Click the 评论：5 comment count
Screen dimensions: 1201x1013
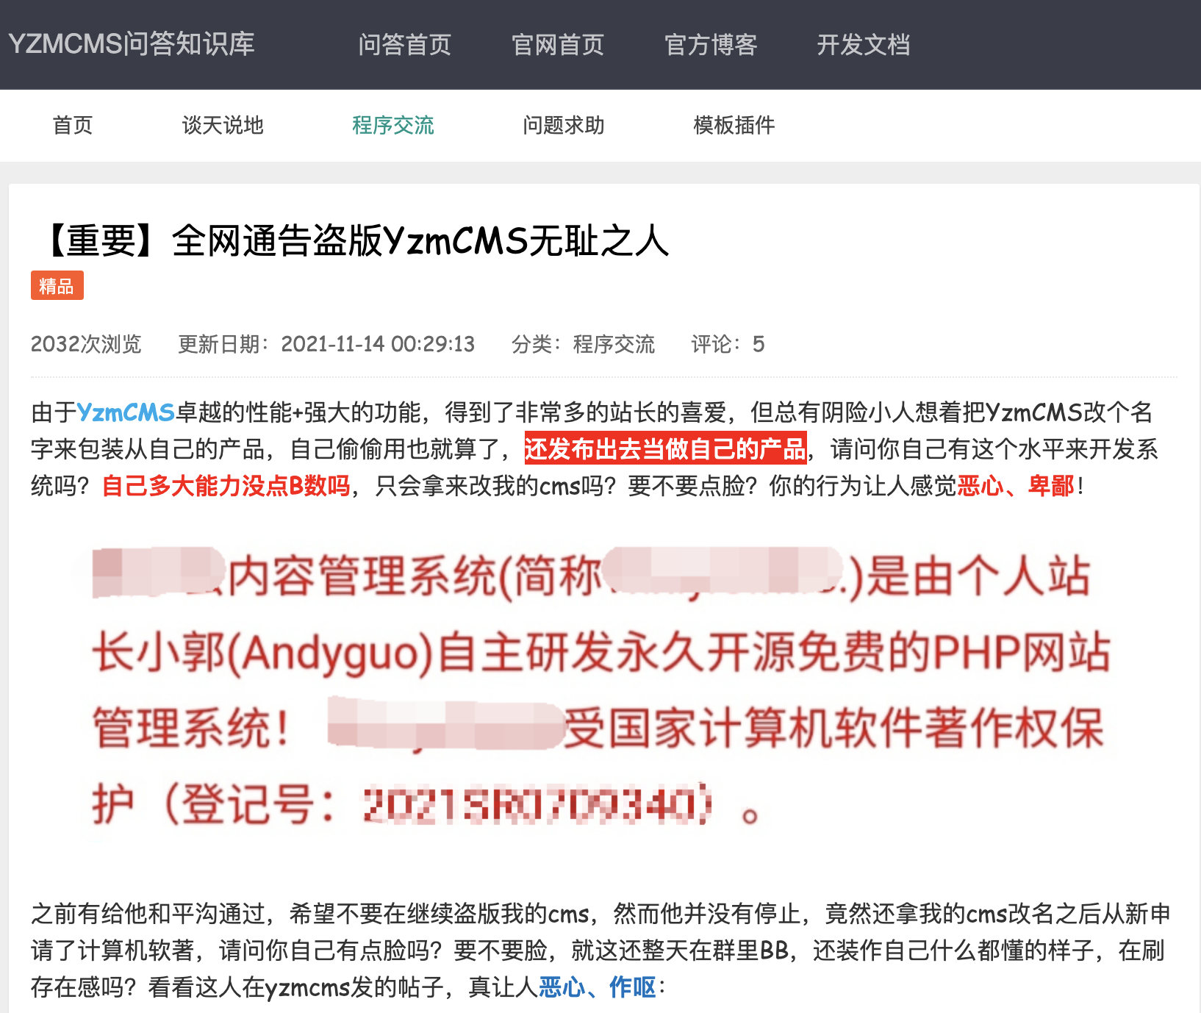(x=728, y=344)
